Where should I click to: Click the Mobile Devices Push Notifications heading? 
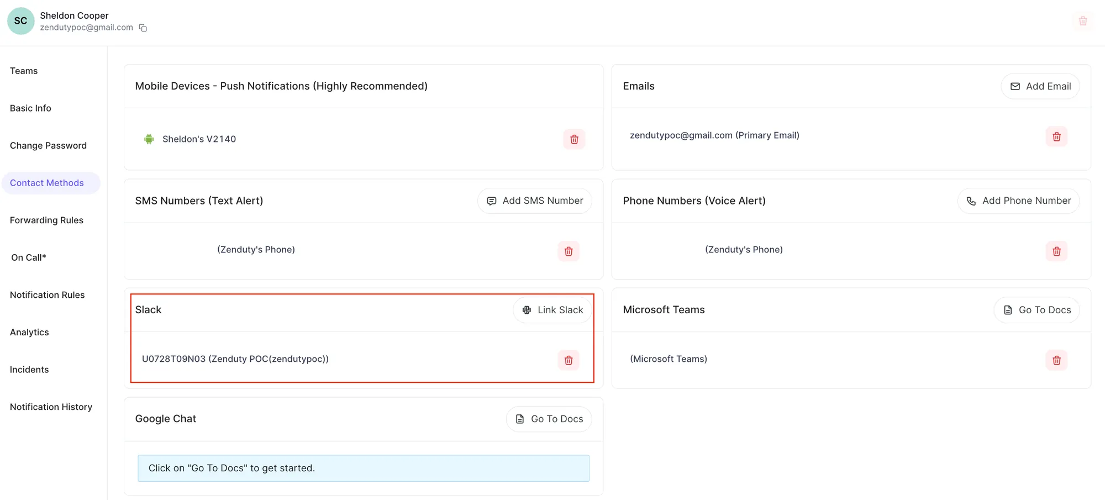point(281,86)
